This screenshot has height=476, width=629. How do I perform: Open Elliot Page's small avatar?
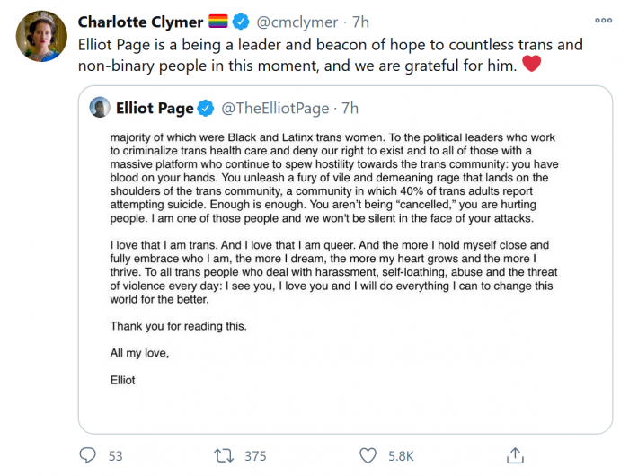pos(100,109)
